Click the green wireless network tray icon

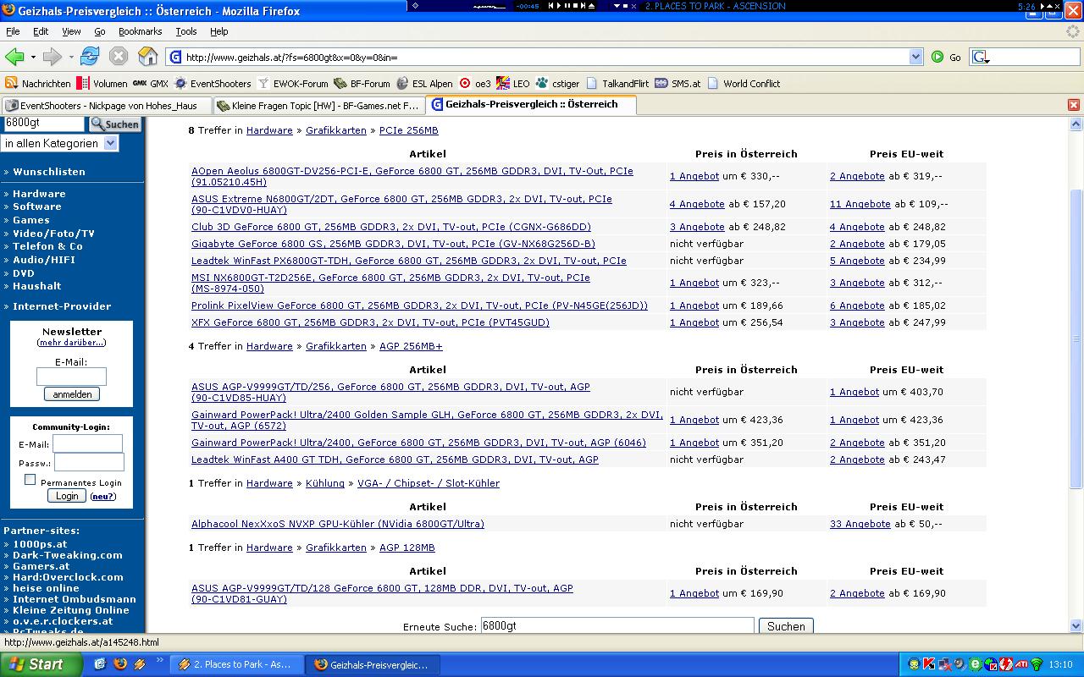click(1037, 664)
